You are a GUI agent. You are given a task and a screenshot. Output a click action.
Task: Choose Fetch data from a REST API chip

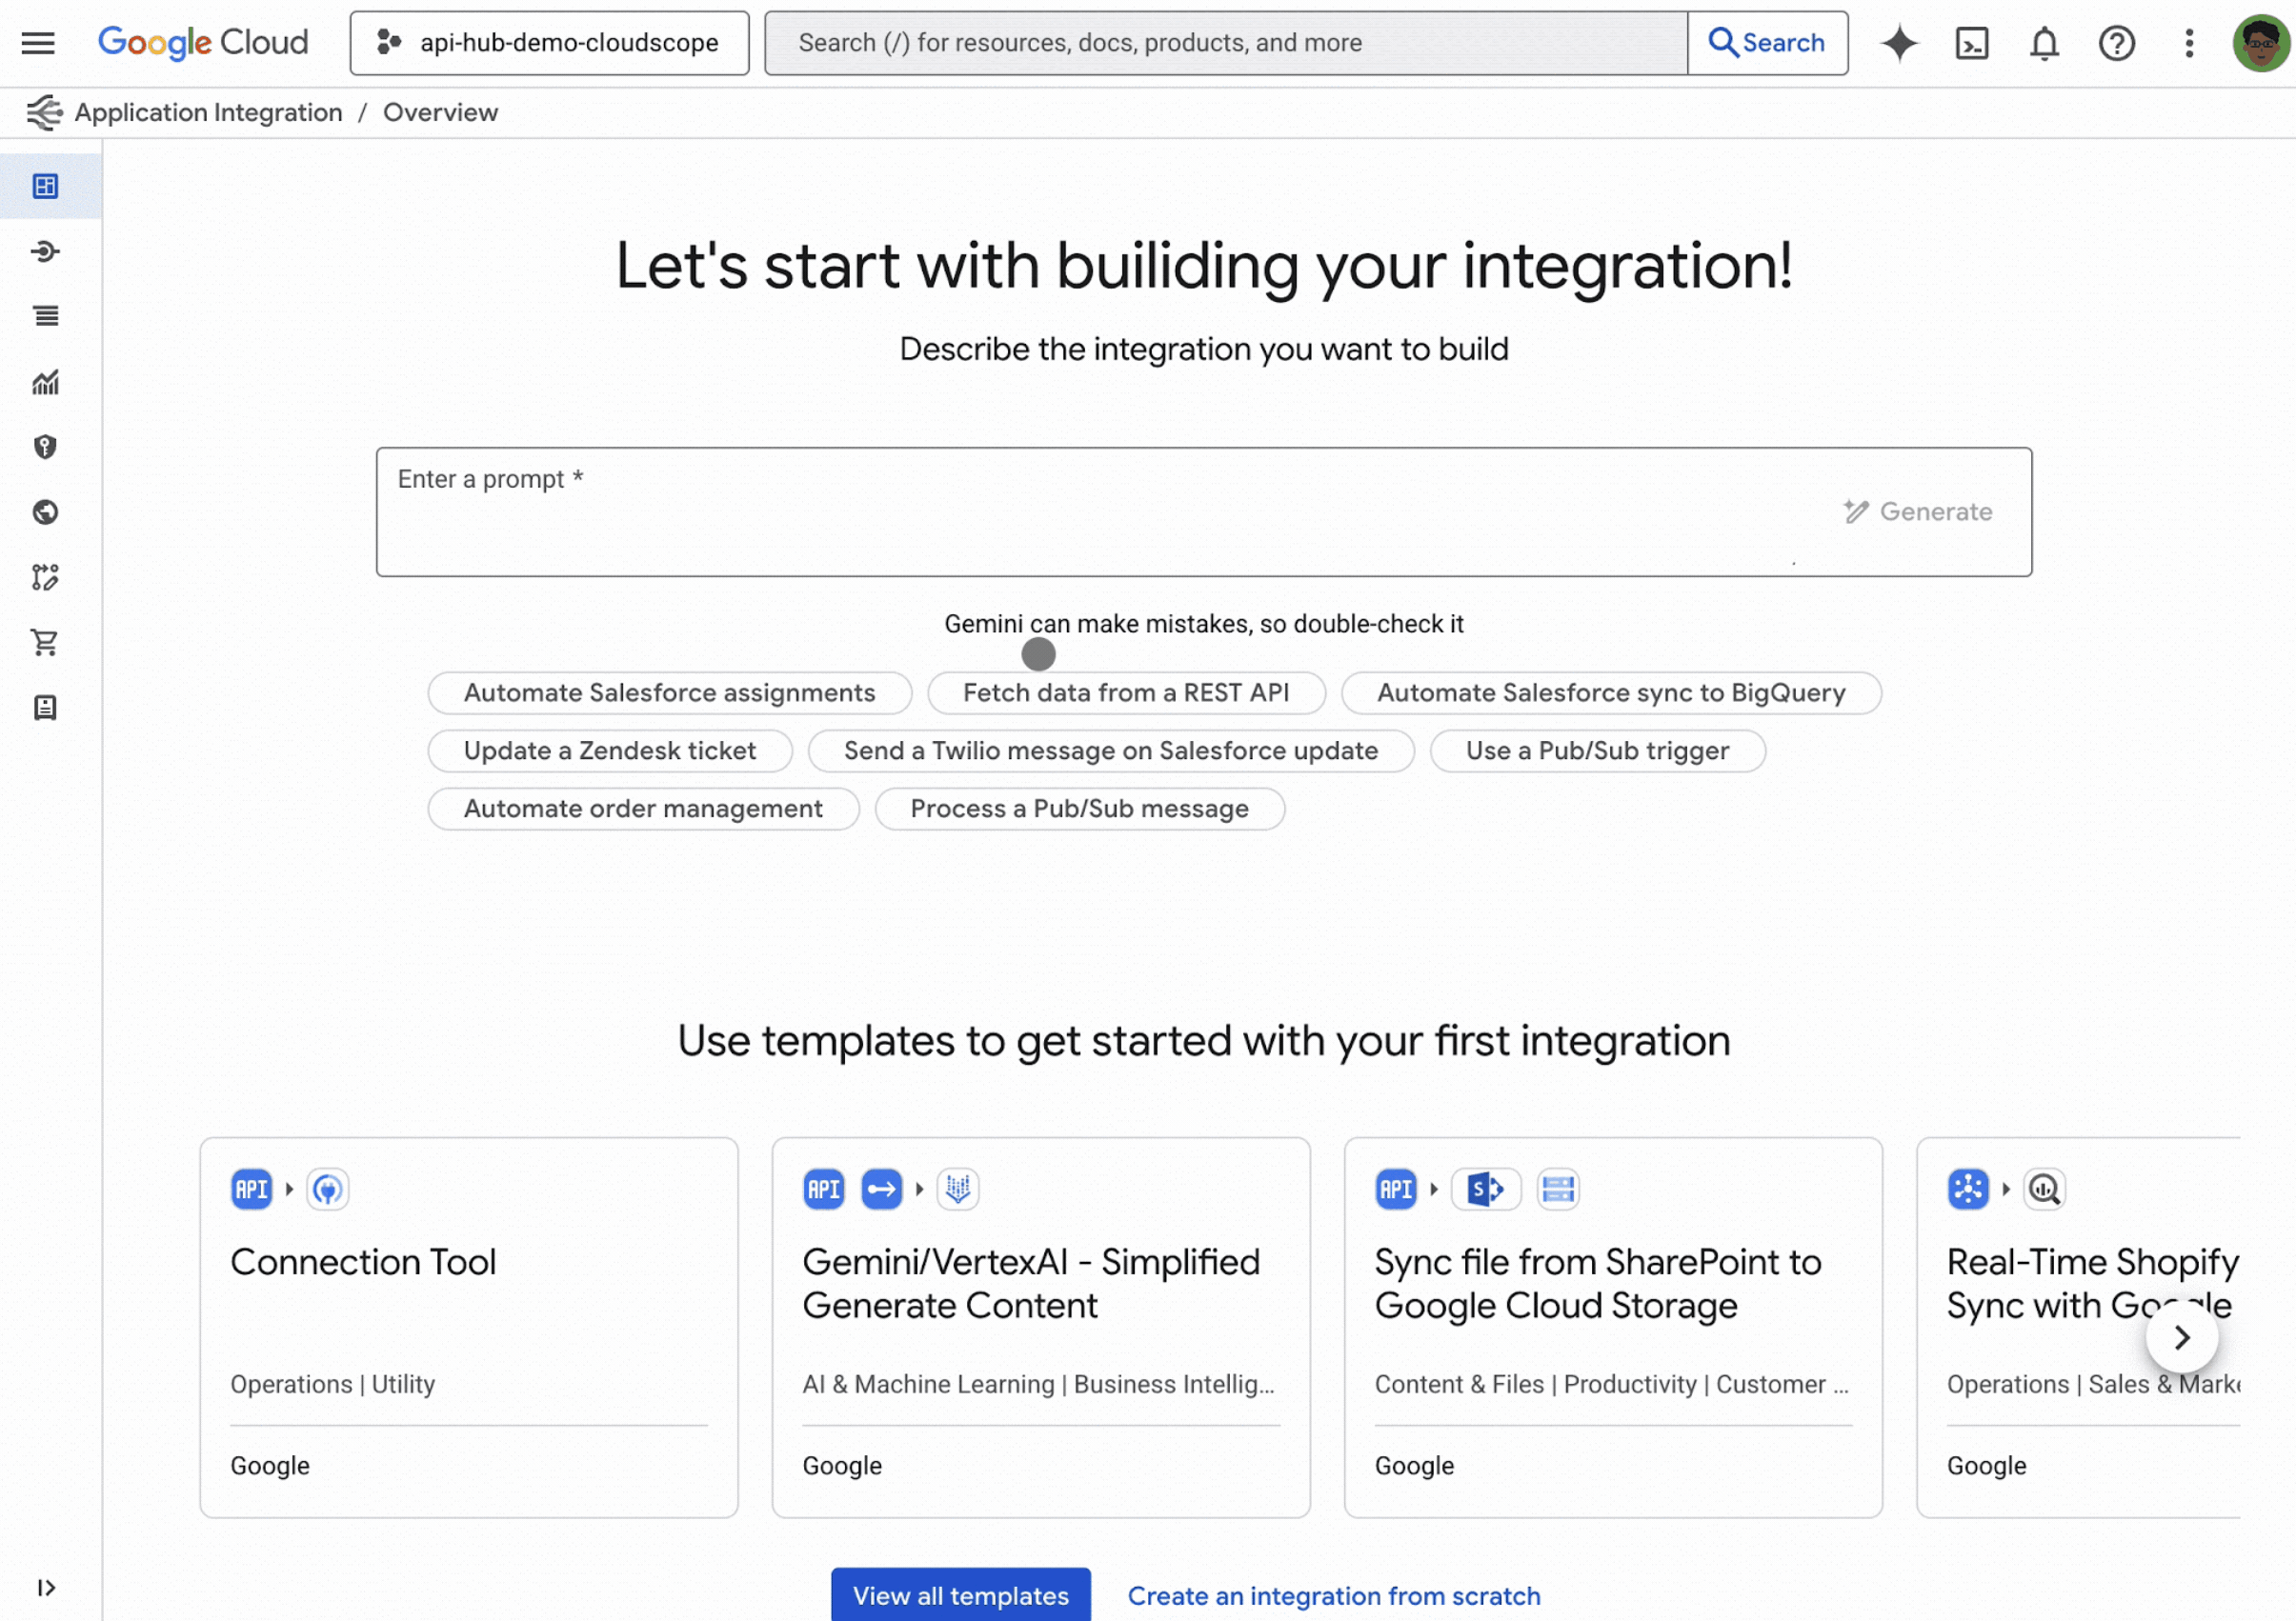coord(1126,693)
